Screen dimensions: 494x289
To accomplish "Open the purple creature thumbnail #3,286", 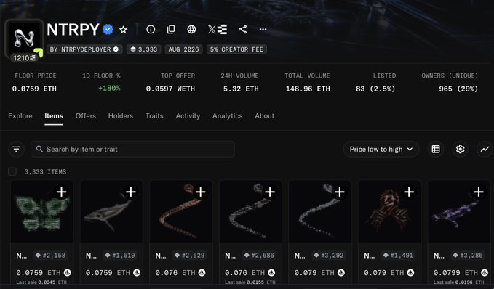I will [x=459, y=211].
